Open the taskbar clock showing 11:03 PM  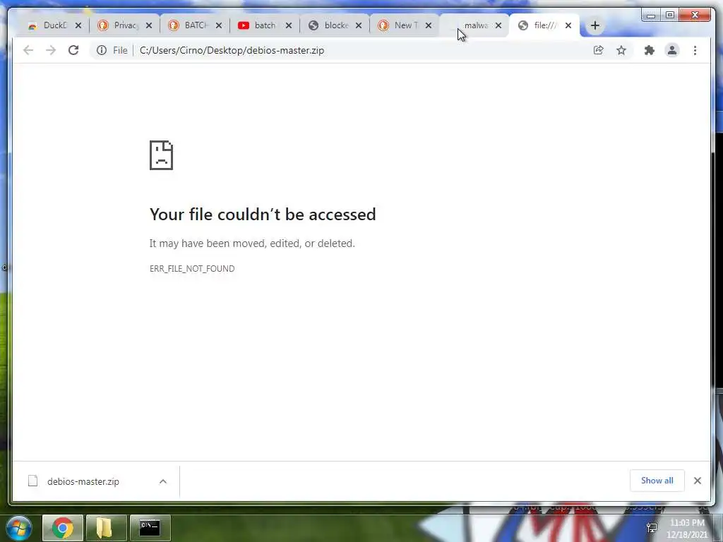(687, 529)
